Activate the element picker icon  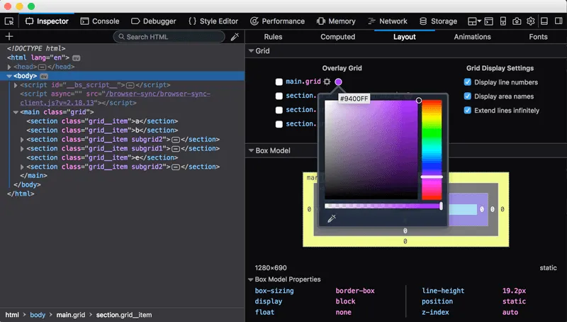click(9, 21)
